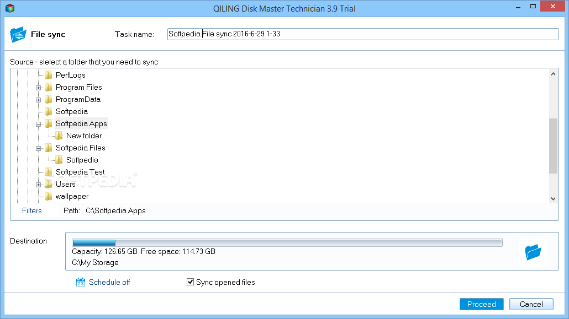This screenshot has width=569, height=319.
Task: Expand the Program Files tree node
Action: point(38,88)
